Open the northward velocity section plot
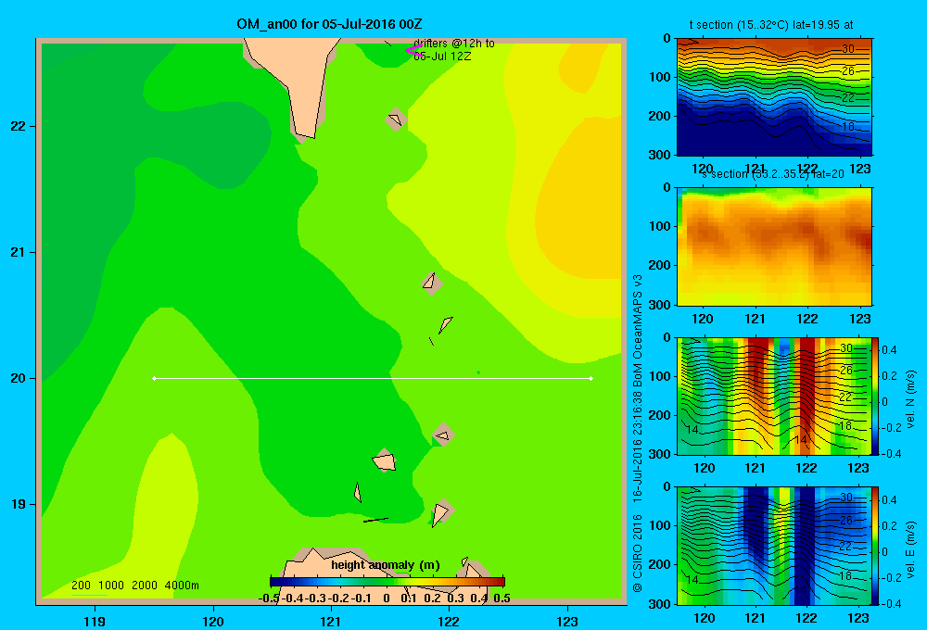The width and height of the screenshot is (927, 630). [x=774, y=396]
